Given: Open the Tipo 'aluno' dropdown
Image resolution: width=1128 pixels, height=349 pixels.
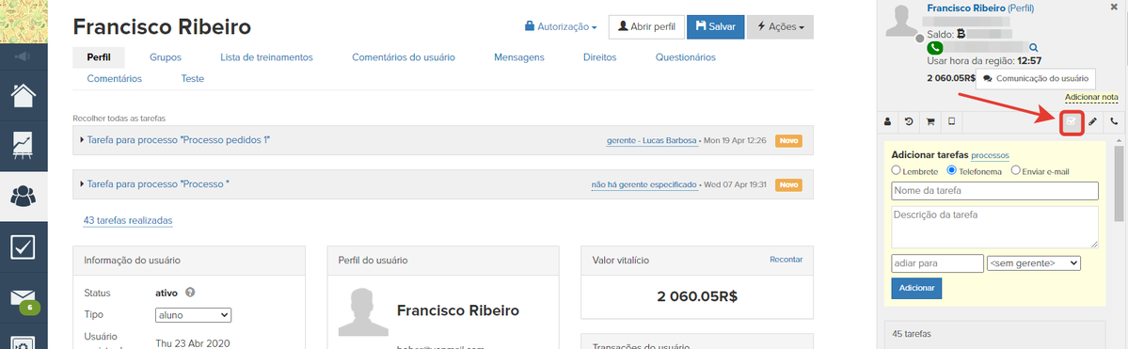Looking at the screenshot, I should point(193,315).
